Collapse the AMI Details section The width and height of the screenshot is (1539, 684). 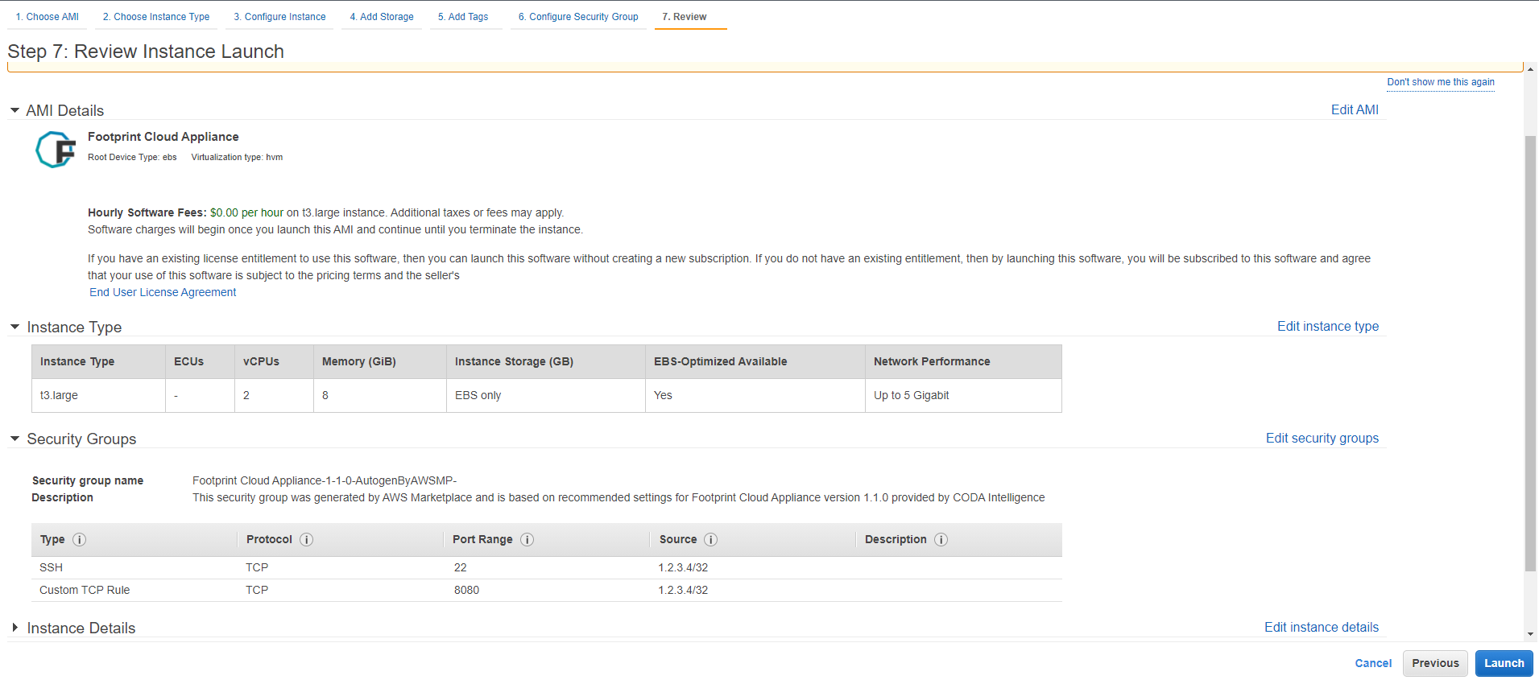click(14, 110)
